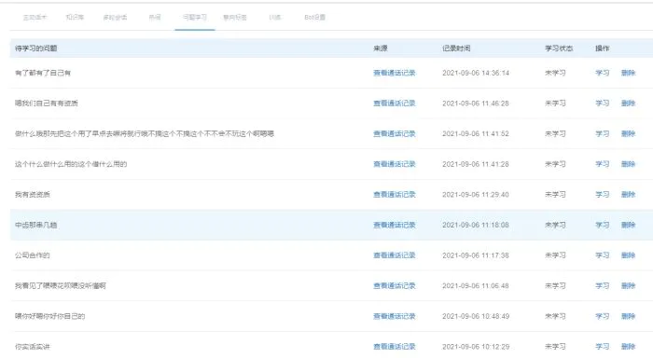Viewport: 653px width, 358px height.
Task: Click the 记录时间 column header
Action: point(456,48)
